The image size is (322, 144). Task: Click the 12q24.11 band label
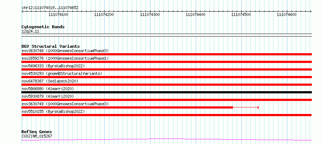pyautogui.click(x=30, y=31)
